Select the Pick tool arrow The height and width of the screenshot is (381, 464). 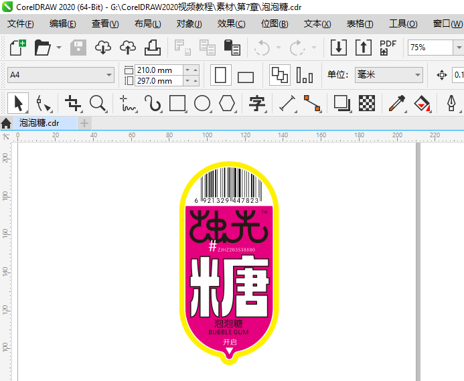coord(18,103)
